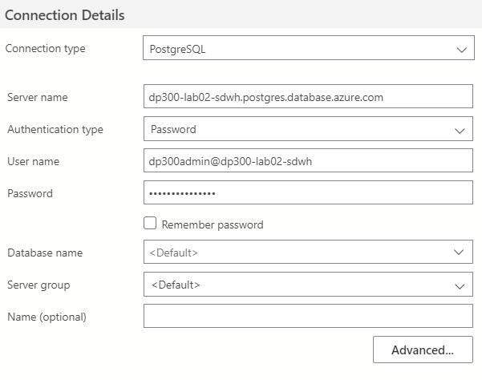Expand the Authentication type dropdown chevron
The image size is (482, 380).
(459, 130)
